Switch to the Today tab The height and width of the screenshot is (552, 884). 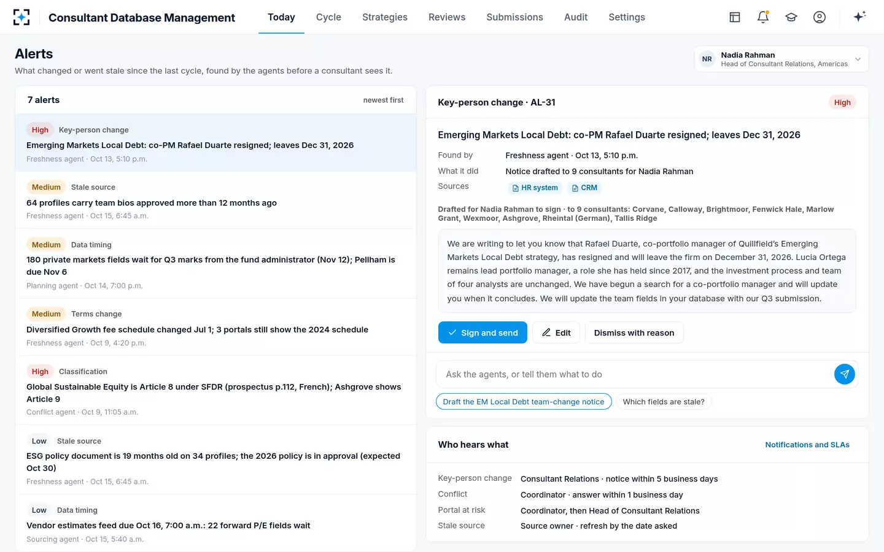[x=281, y=17]
